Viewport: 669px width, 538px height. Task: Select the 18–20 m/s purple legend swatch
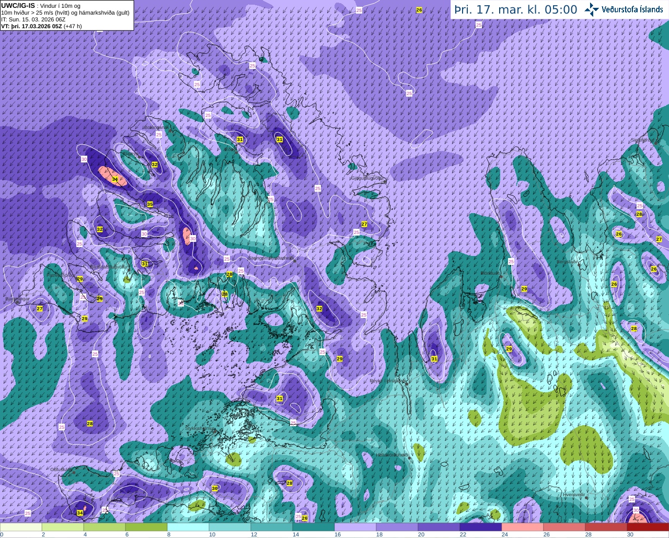pyautogui.click(x=397, y=527)
